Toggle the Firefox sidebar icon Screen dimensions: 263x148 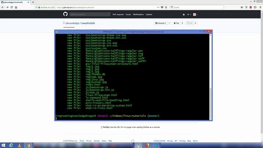click(255, 7)
